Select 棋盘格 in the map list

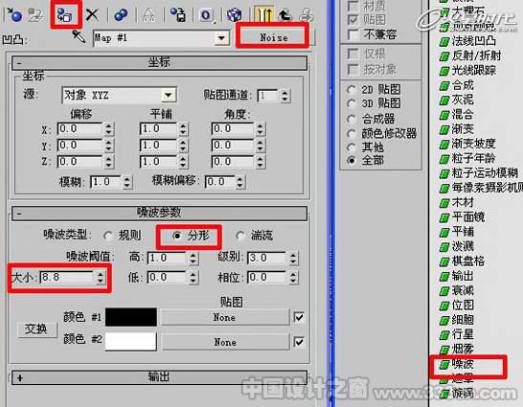tap(467, 261)
